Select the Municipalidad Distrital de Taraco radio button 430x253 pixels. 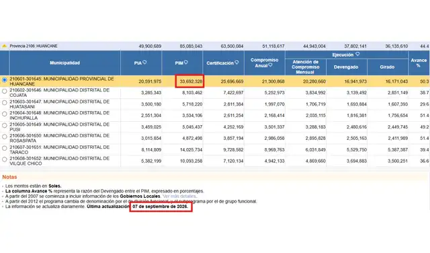(5, 148)
